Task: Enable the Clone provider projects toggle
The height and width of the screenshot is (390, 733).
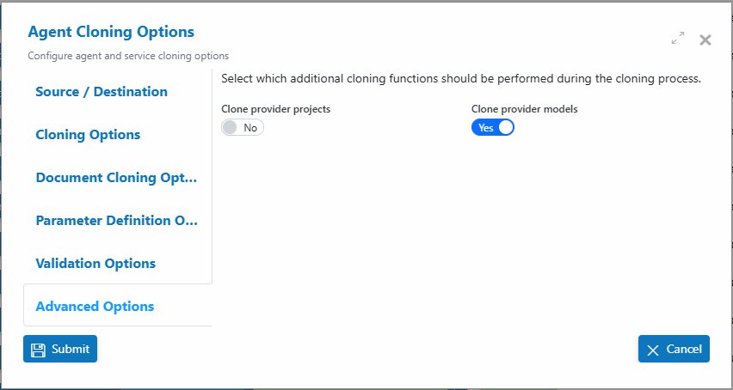Action: [x=243, y=127]
